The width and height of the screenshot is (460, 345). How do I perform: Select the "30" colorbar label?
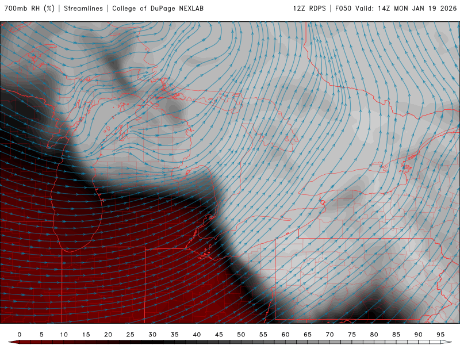point(152,335)
